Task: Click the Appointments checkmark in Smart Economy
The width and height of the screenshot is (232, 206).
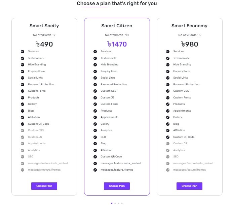Action: tap(168, 111)
